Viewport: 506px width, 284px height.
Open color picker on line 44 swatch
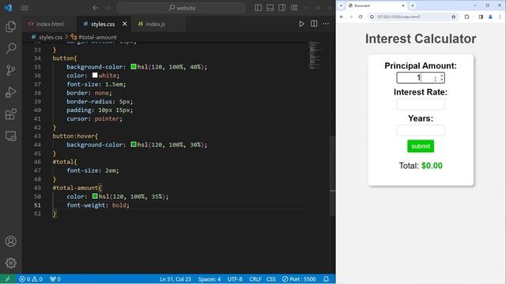pyautogui.click(x=134, y=144)
